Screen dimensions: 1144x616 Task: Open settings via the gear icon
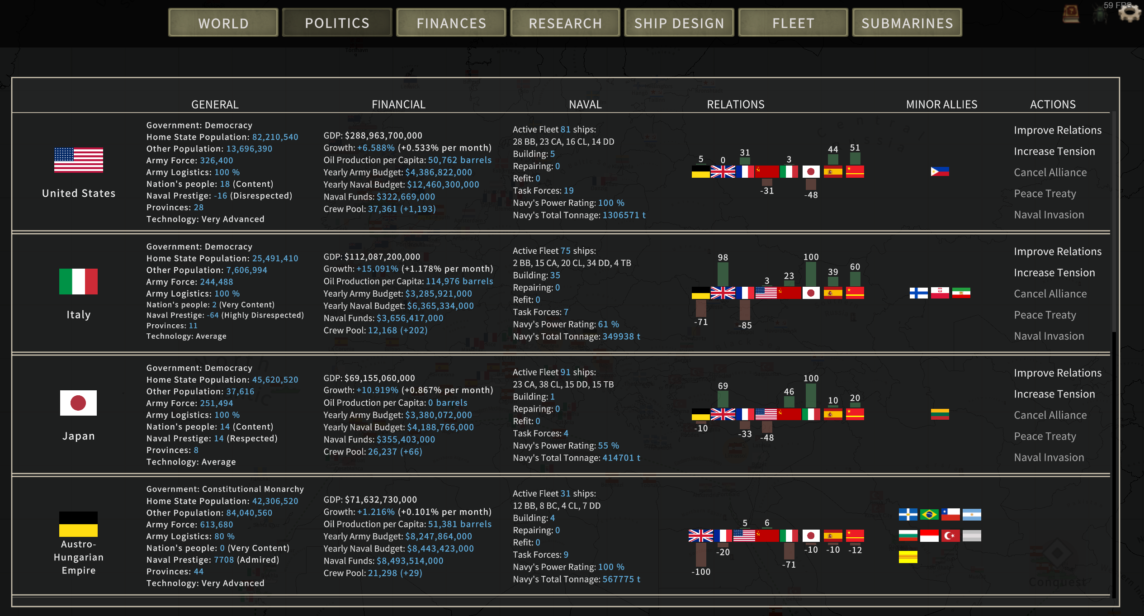click(1130, 13)
